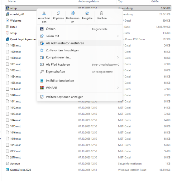
Task: Select the 1035.mst file
Action: pyautogui.click(x=15, y=83)
